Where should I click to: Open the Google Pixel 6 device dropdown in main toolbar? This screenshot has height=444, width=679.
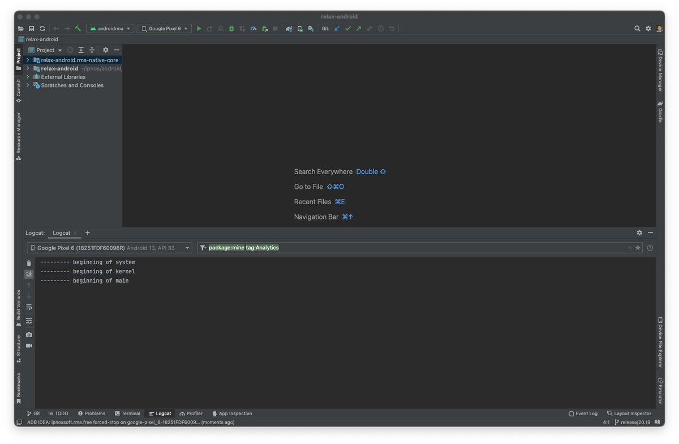click(x=164, y=28)
